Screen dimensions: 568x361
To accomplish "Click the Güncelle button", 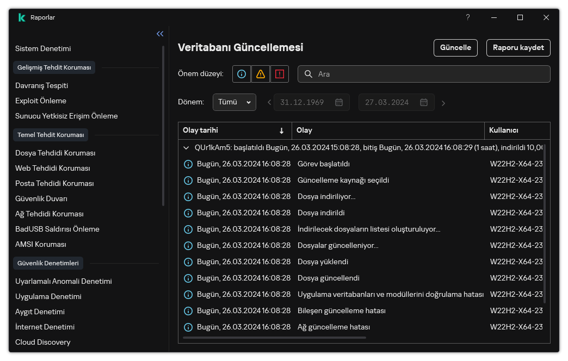I will point(455,47).
